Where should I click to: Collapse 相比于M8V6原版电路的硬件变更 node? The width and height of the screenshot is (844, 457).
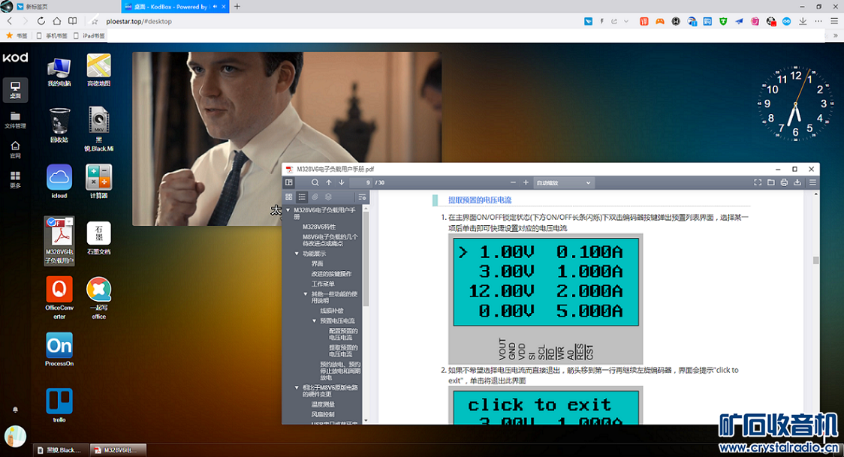(297, 388)
